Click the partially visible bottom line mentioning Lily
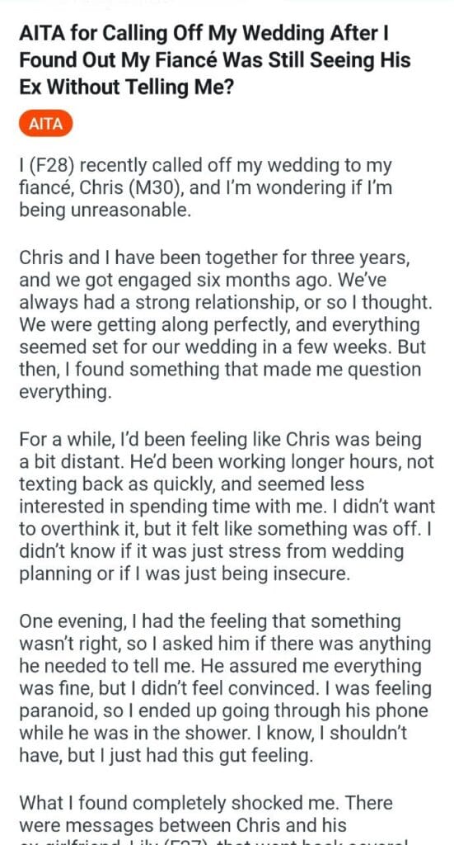Image resolution: width=454 pixels, height=845 pixels. coord(215,841)
